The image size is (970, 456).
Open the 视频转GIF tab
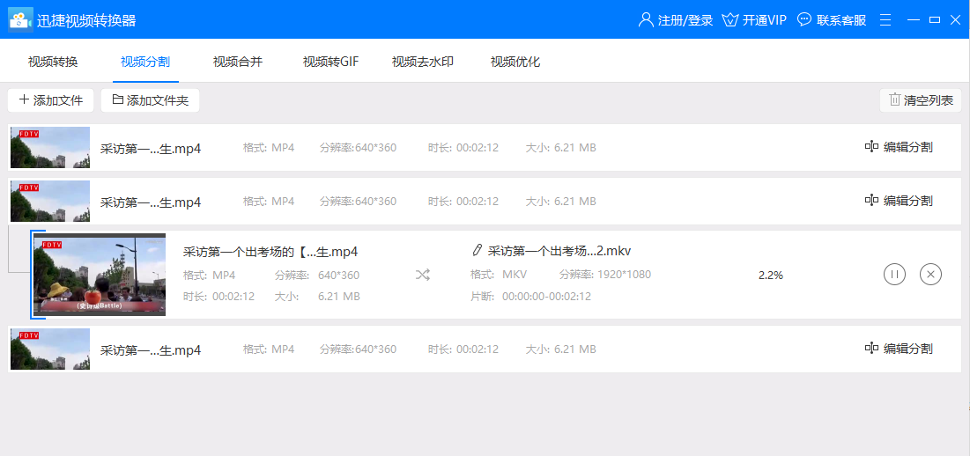(331, 62)
